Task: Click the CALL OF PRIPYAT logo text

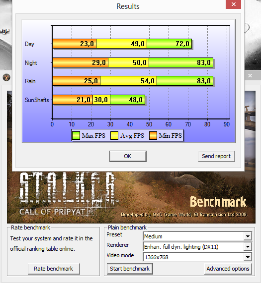Action: (x=52, y=212)
